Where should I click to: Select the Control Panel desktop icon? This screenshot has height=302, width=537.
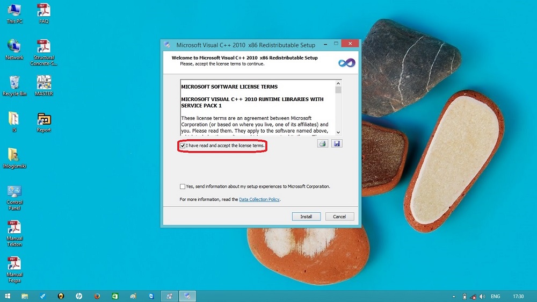point(14,197)
